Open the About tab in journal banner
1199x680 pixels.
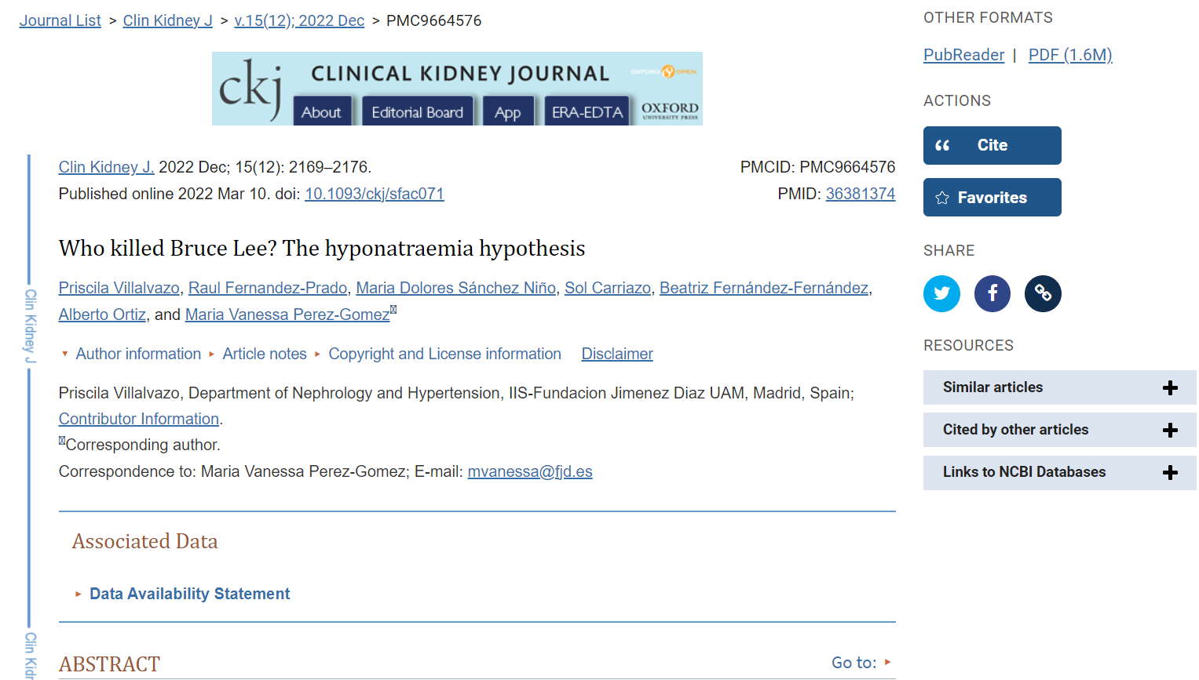(321, 112)
